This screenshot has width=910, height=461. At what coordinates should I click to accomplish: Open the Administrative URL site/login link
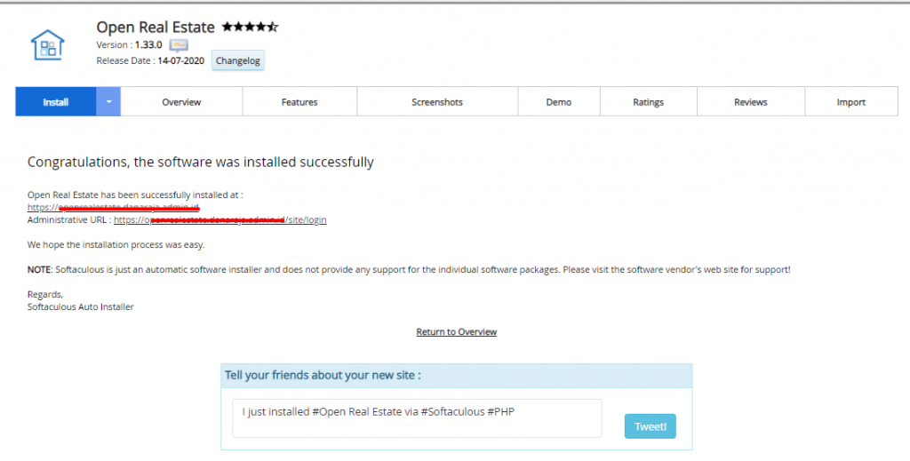tap(220, 219)
